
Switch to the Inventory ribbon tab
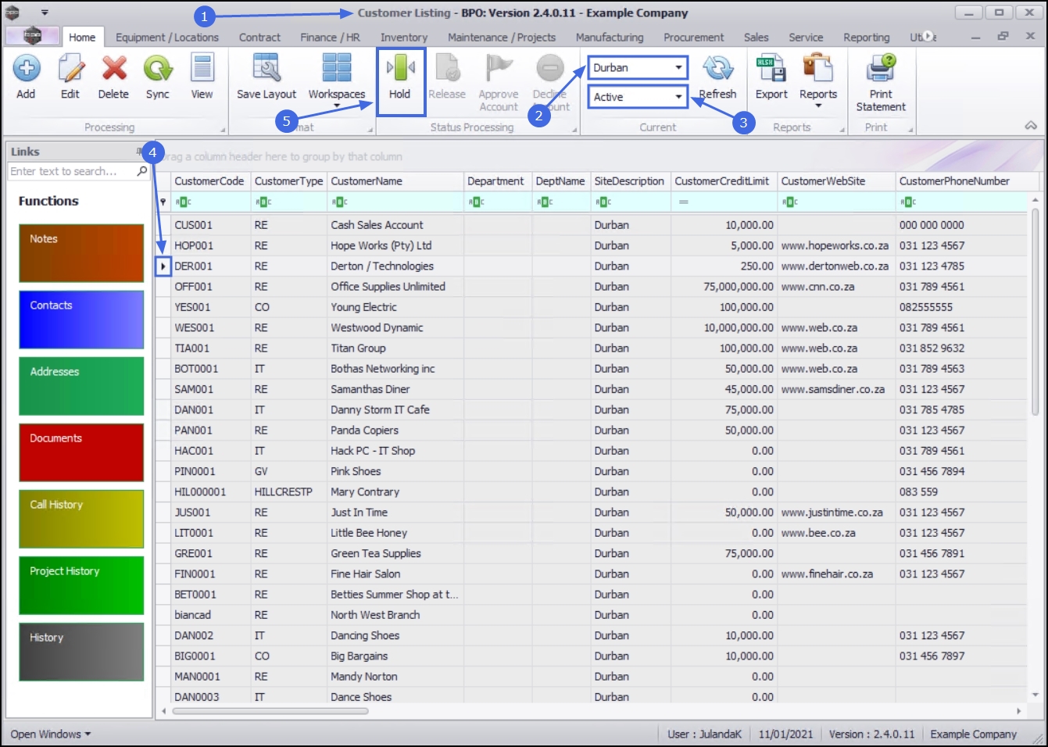404,38
